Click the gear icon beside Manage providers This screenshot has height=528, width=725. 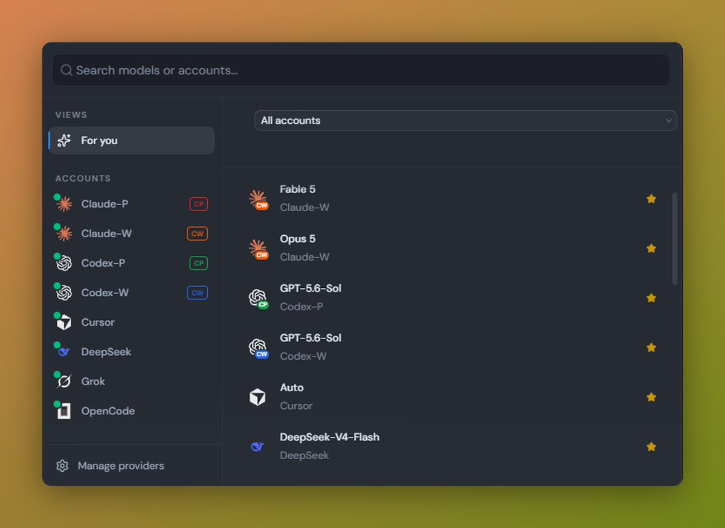pos(62,466)
